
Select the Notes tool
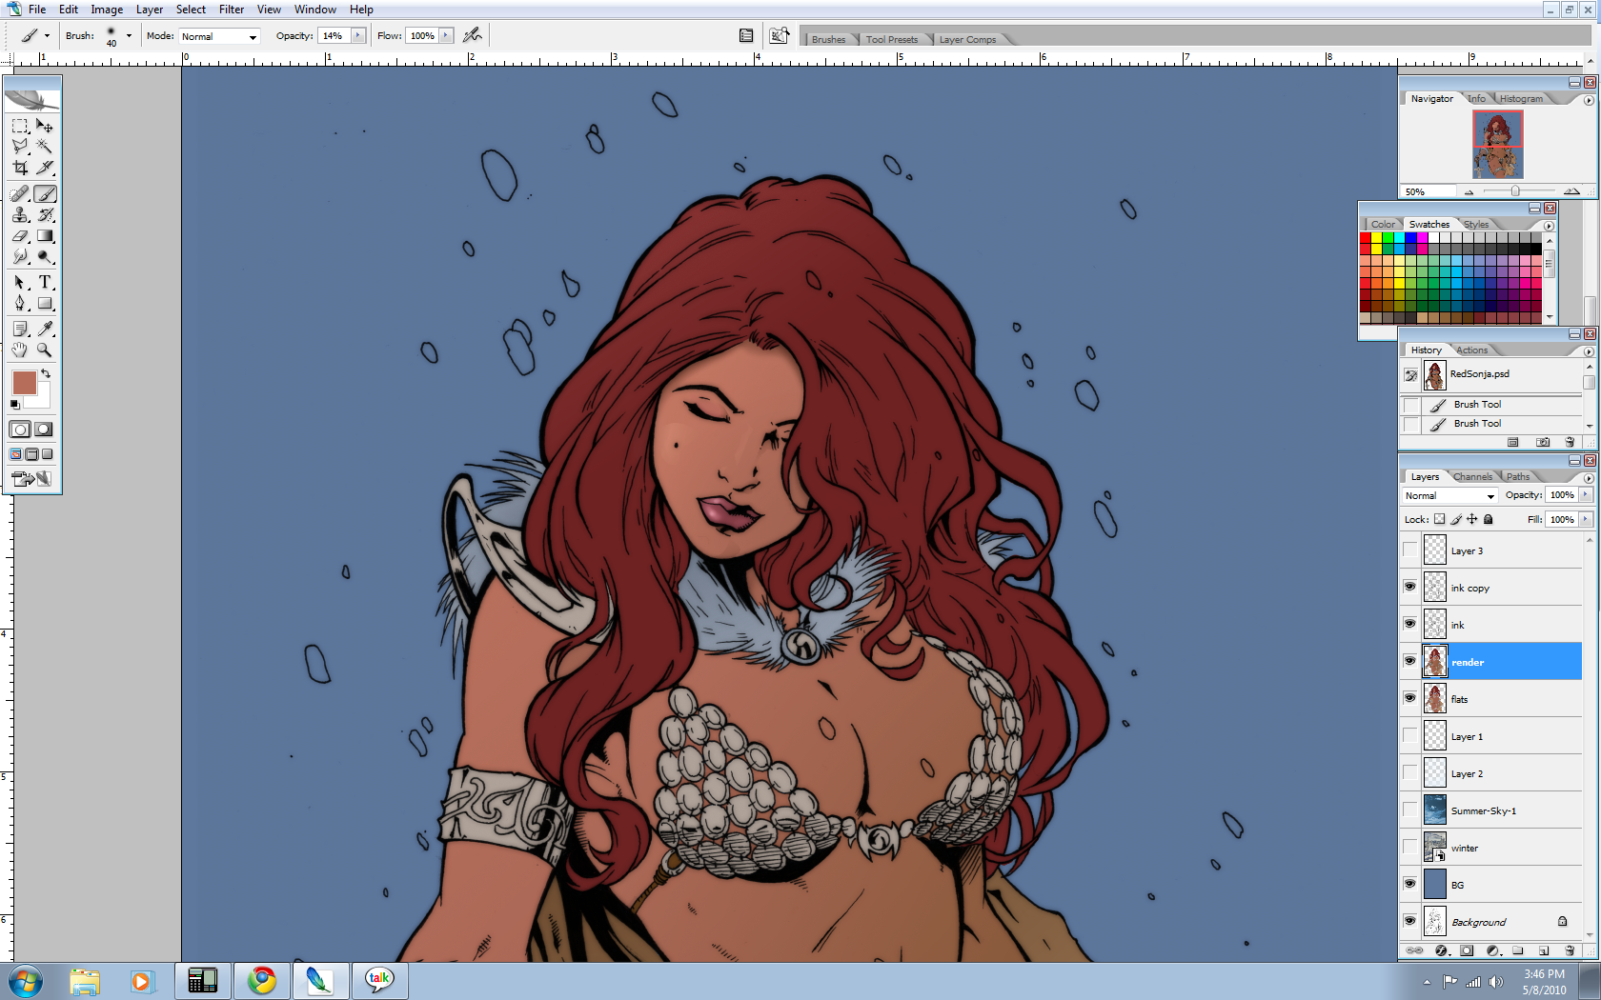coord(20,329)
